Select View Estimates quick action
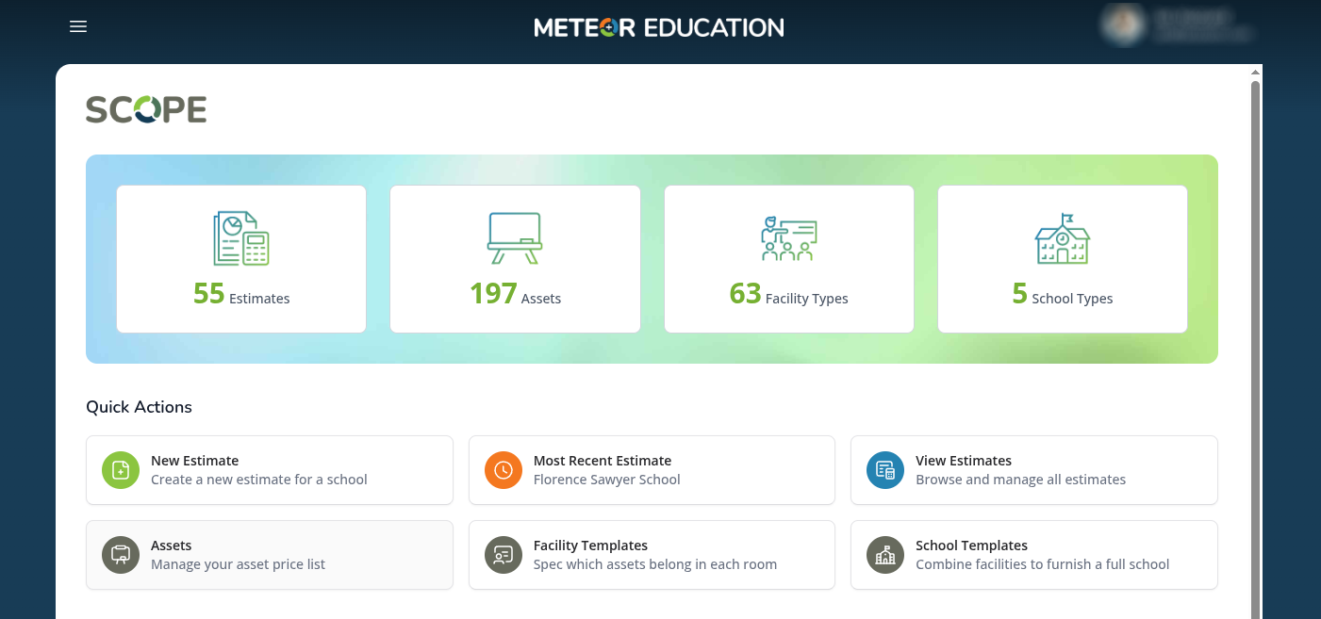 (1034, 470)
